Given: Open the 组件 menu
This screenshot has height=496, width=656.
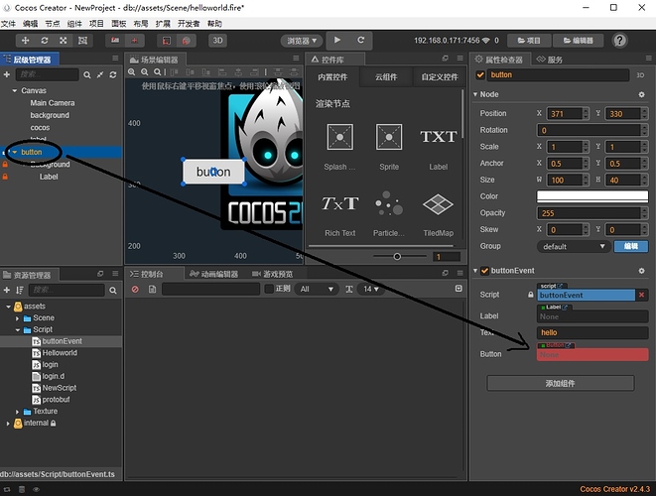Looking at the screenshot, I should 74,24.
